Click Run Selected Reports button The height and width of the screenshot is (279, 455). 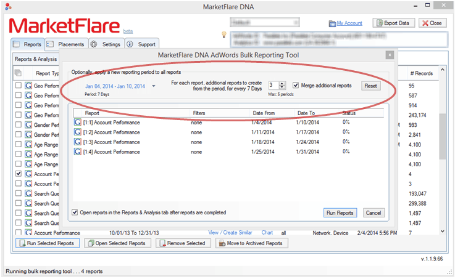pos(48,243)
